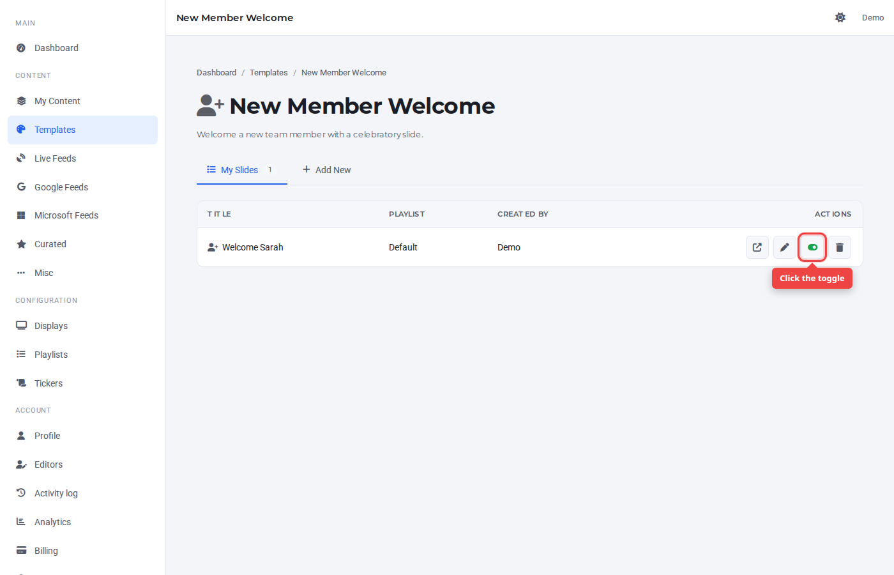Click the Welcome Sarah slide title

click(x=253, y=247)
